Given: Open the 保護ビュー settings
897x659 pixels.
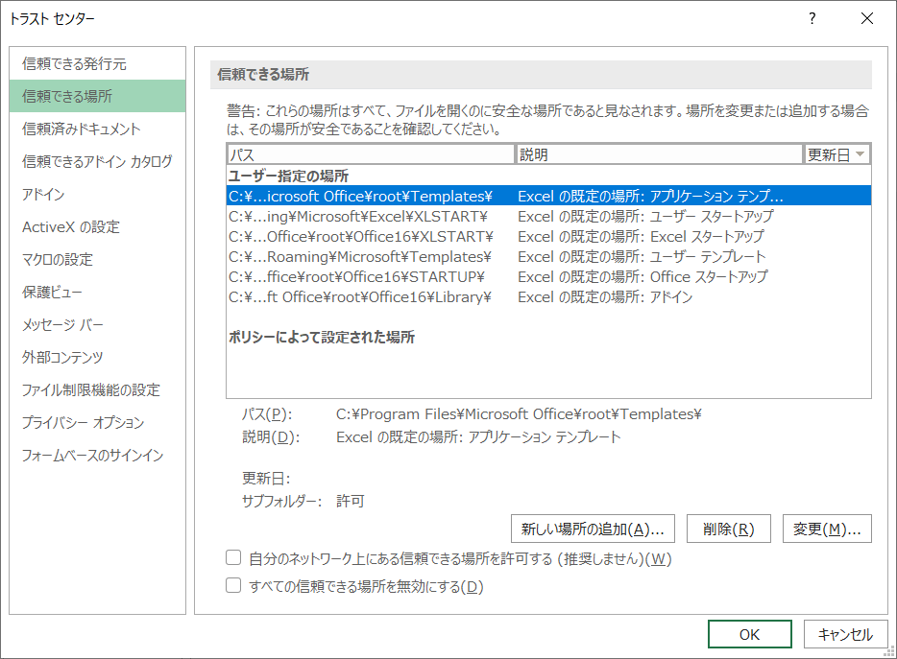Looking at the screenshot, I should click(x=97, y=292).
